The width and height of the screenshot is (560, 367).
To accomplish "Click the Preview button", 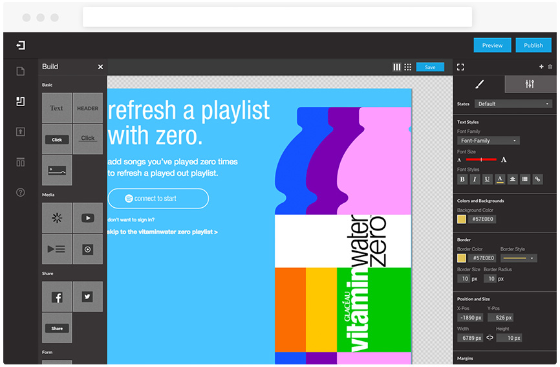I will click(492, 45).
